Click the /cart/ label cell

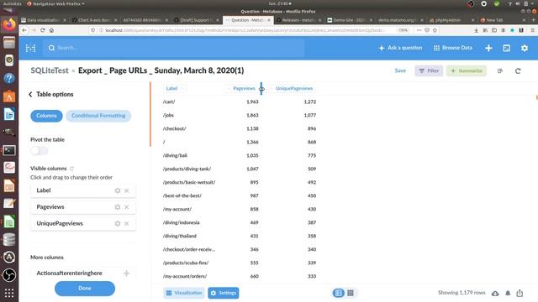click(x=169, y=102)
